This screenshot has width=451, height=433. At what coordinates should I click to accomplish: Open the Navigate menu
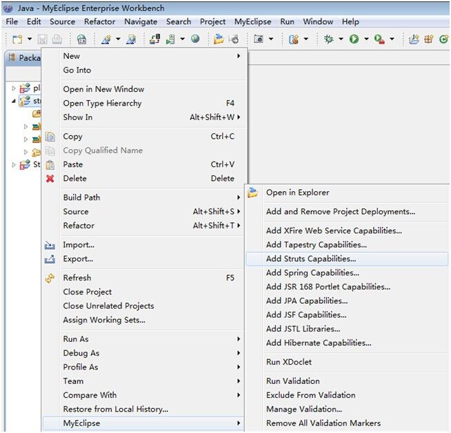point(141,21)
